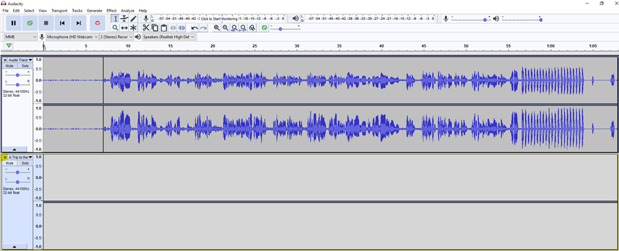Click the Trim audio icon
The image size is (619, 251).
pyautogui.click(x=173, y=27)
